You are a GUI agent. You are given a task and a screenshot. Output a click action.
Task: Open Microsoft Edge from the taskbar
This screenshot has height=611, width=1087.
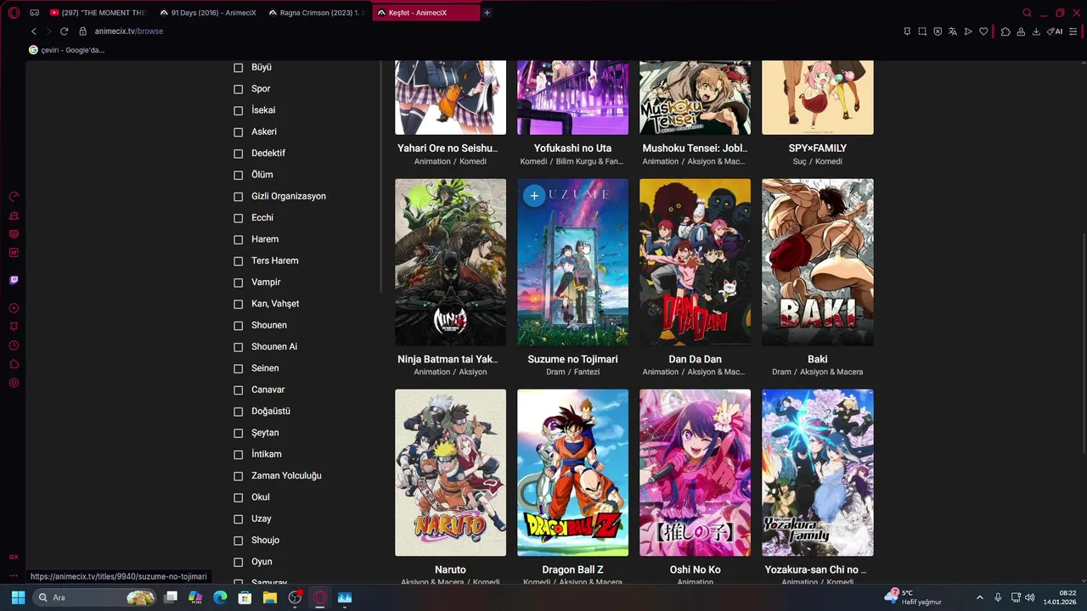click(x=220, y=597)
